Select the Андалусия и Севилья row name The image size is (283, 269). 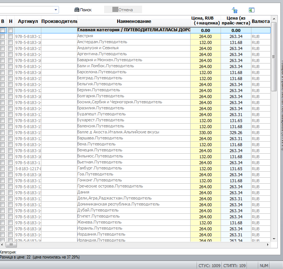98,48
